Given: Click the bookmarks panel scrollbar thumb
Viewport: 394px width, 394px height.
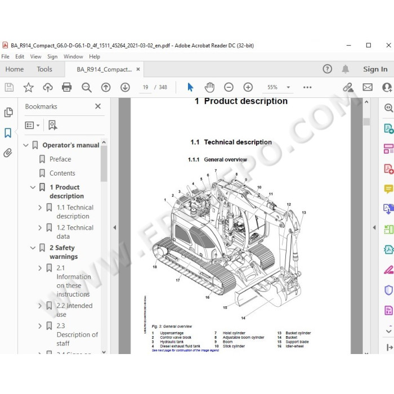Looking at the screenshot, I should coord(104,164).
